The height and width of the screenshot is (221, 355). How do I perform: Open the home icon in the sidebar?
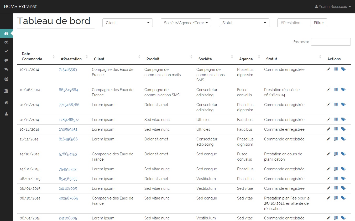[6, 102]
